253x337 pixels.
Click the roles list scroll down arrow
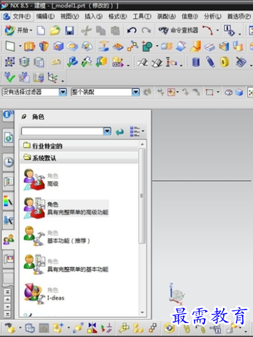tap(142, 312)
